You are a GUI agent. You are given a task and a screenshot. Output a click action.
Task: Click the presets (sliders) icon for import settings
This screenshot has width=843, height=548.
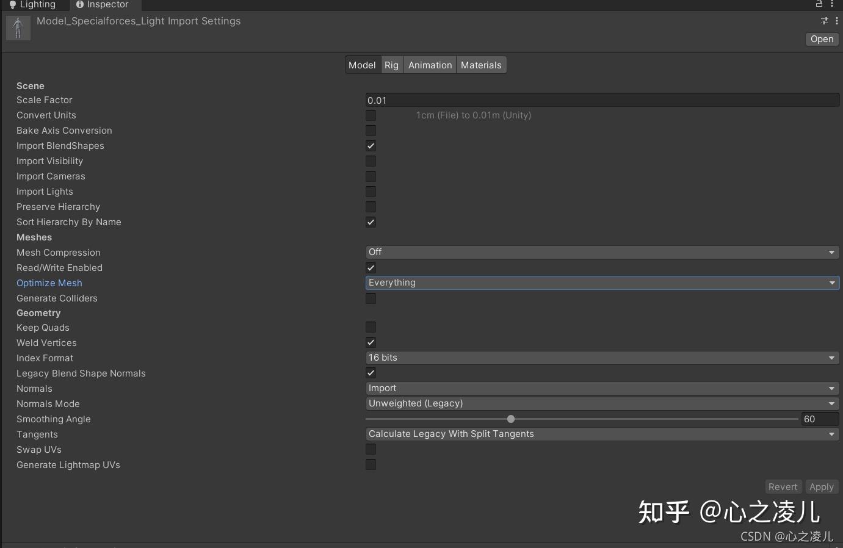tap(824, 21)
